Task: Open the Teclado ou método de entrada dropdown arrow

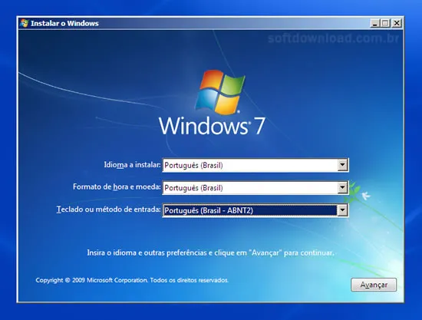Action: (342, 210)
